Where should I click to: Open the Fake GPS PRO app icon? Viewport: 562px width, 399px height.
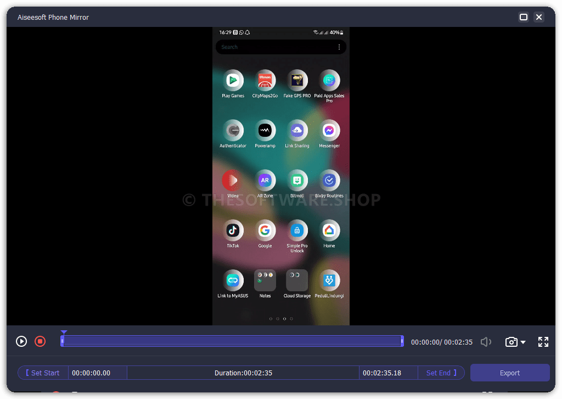point(297,81)
